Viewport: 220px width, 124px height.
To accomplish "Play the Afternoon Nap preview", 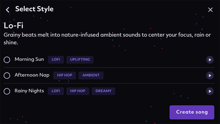I will (210, 76).
